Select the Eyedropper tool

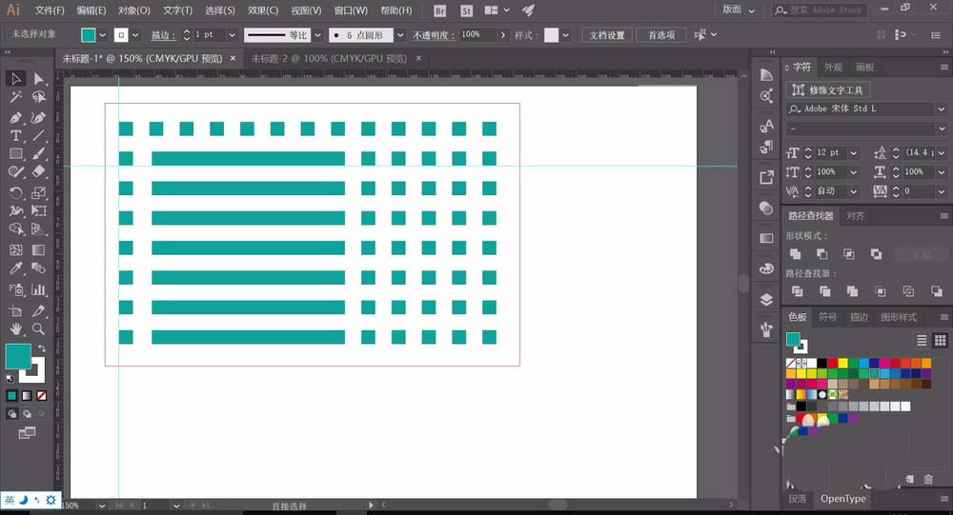[x=16, y=267]
